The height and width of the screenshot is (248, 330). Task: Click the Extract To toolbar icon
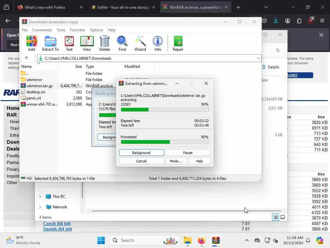click(x=50, y=44)
